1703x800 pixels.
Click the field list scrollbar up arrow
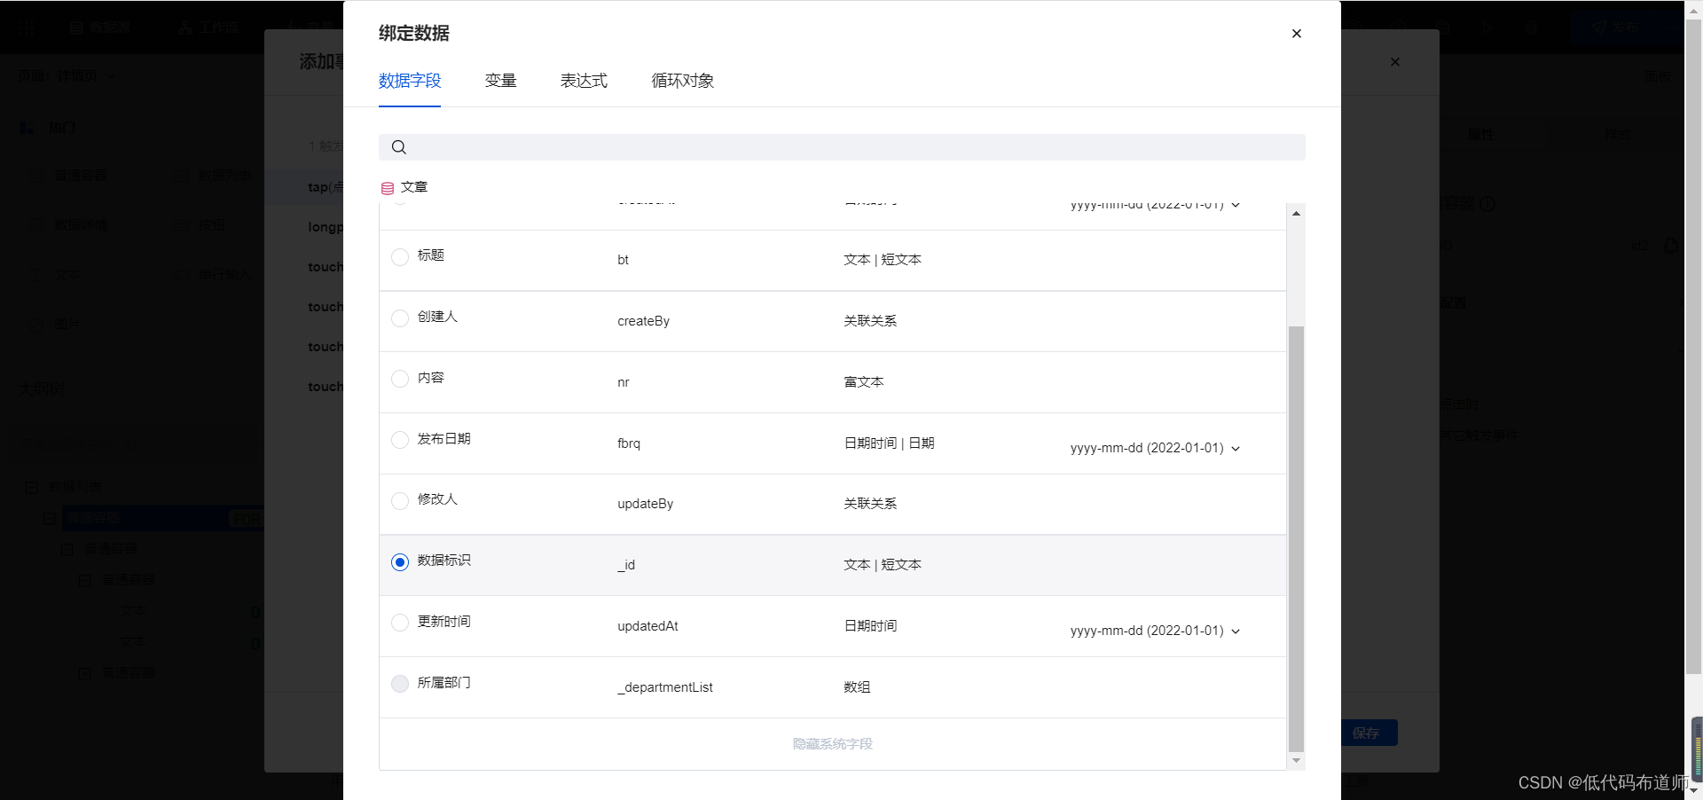(x=1296, y=213)
